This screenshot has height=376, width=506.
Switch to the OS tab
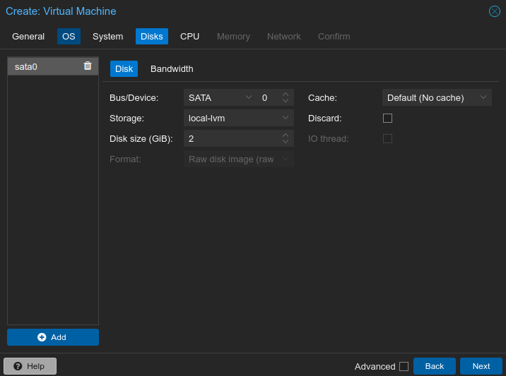(x=69, y=36)
